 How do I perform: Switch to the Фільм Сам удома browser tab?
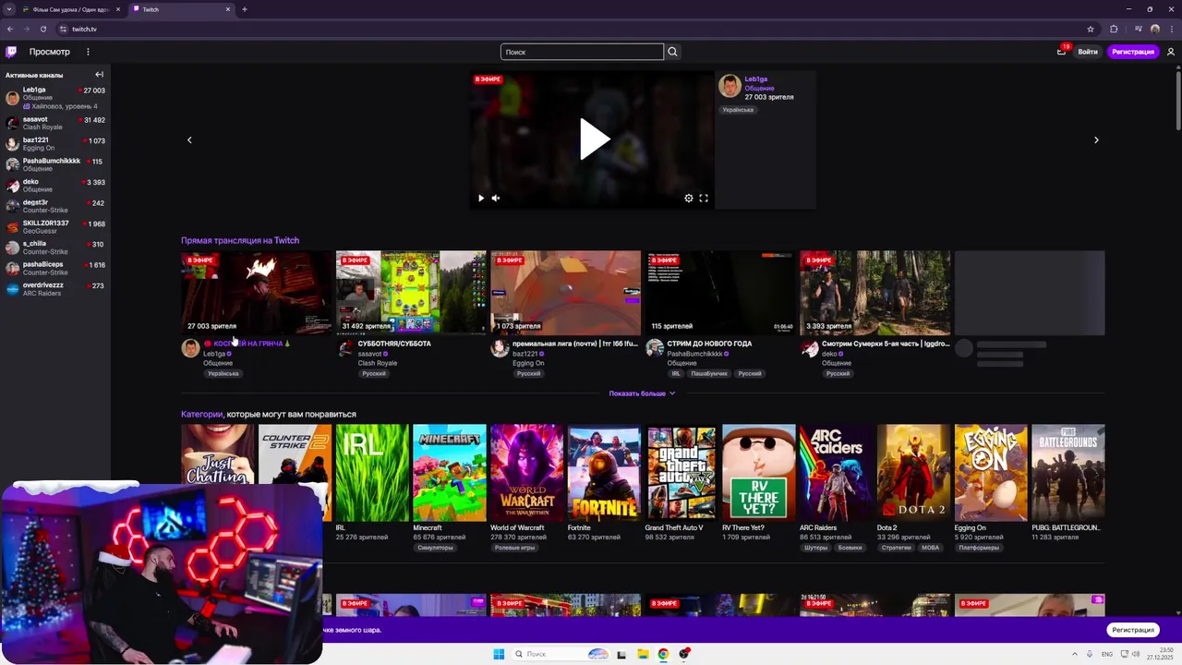pyautogui.click(x=70, y=9)
